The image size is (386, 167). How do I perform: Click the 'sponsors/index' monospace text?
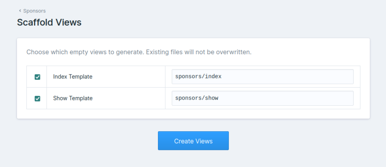coord(198,77)
